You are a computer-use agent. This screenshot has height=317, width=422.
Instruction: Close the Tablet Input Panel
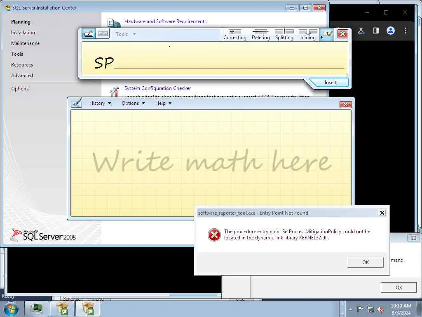pyautogui.click(x=342, y=34)
